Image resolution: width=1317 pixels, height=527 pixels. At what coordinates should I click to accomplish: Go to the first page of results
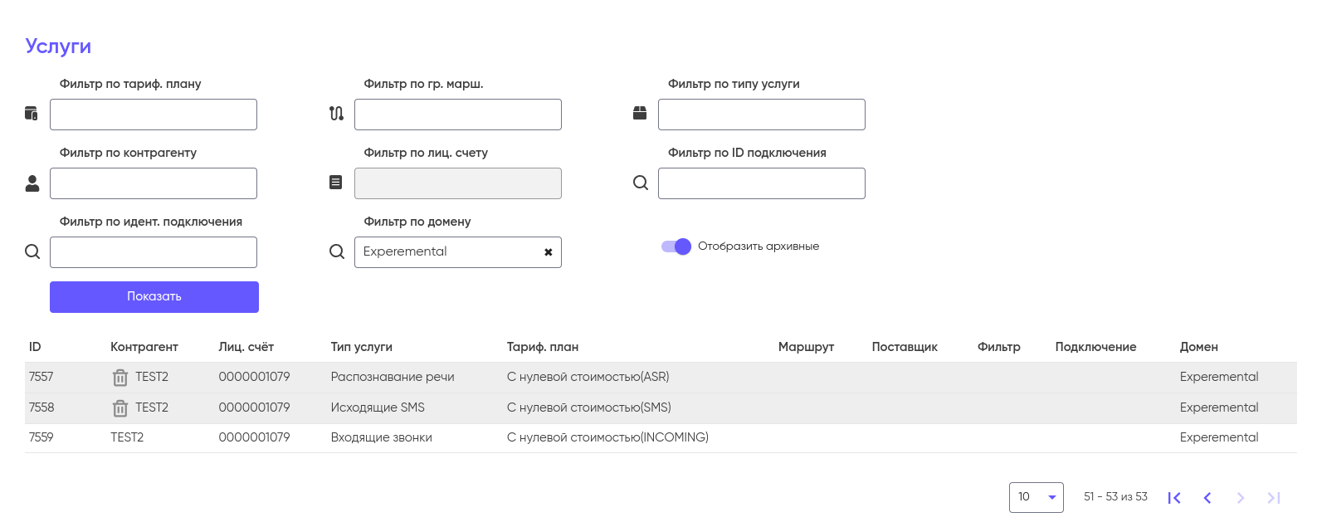coord(1174,498)
